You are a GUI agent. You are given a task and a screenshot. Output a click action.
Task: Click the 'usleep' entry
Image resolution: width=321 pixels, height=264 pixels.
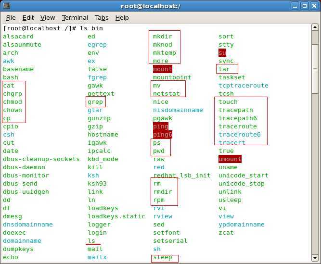pos(230,200)
